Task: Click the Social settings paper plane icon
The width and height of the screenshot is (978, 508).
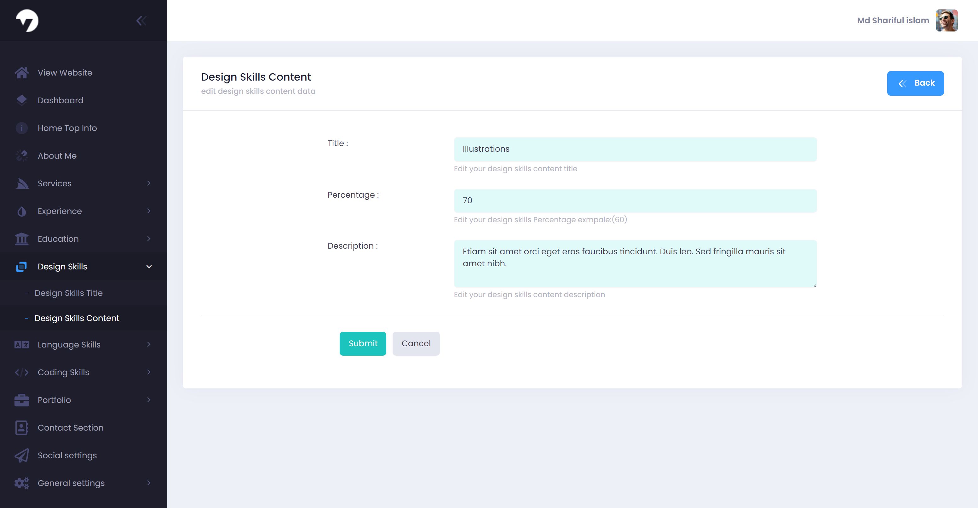Action: click(x=22, y=455)
